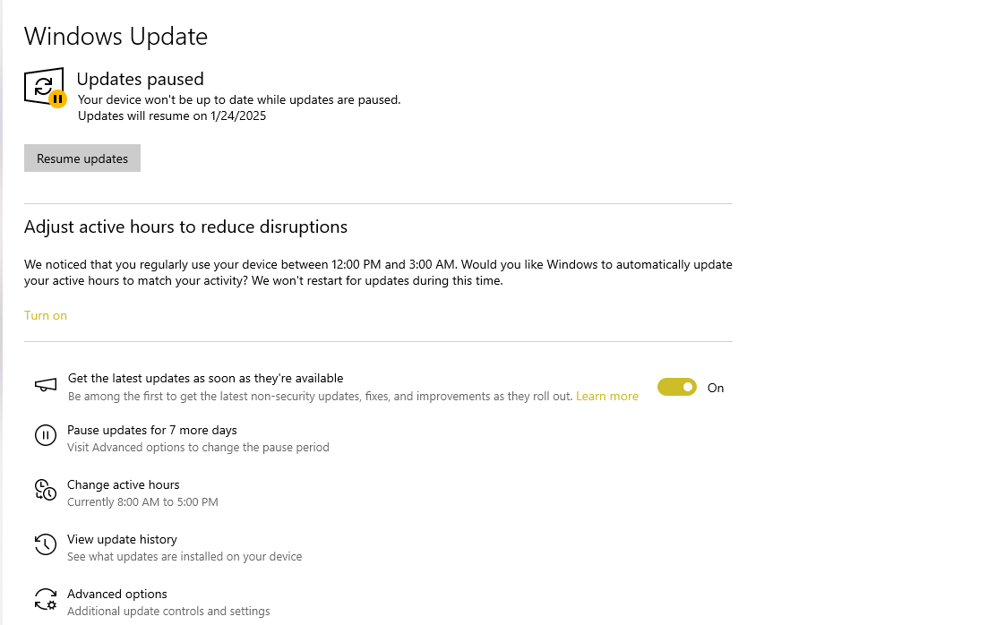This screenshot has width=996, height=625.
Task: Resume updates with the gray button
Action: point(82,158)
